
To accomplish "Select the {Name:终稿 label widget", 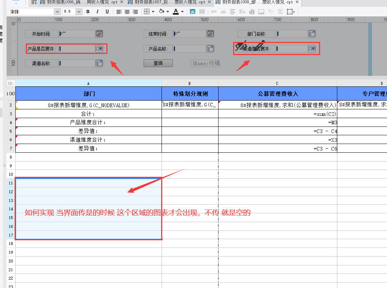I will (205, 63).
